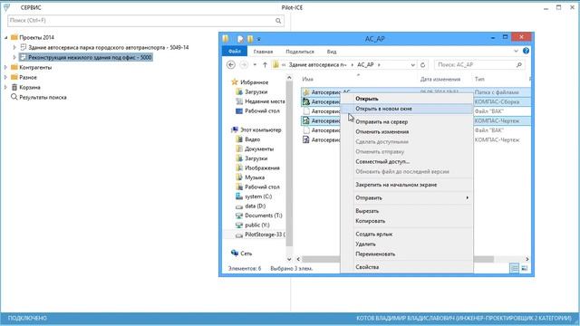Choose Отменить изменения in context menu
580x326 pixels.
pyautogui.click(x=407, y=131)
